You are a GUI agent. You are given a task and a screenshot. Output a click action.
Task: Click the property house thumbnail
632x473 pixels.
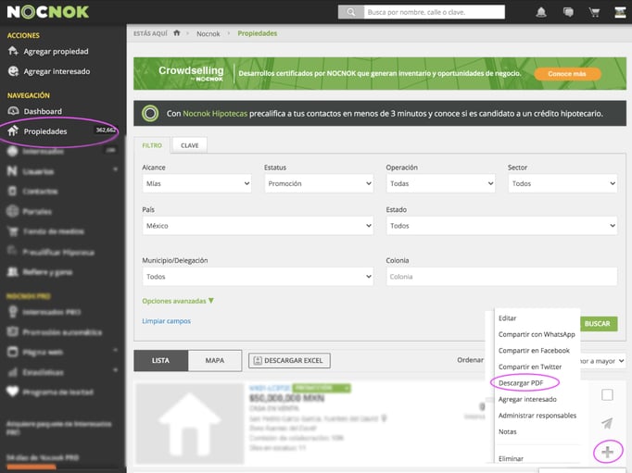[189, 423]
